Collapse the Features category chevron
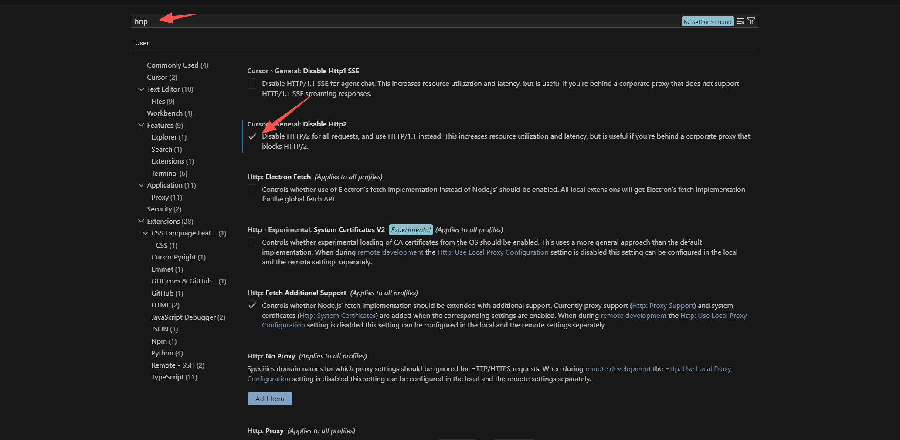 [x=141, y=126]
